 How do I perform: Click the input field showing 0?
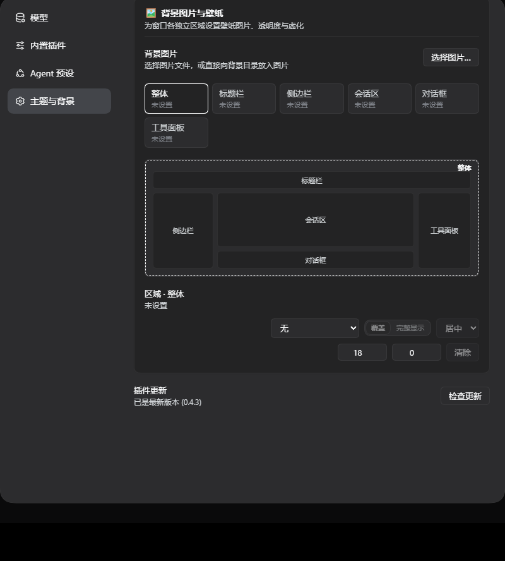pos(417,353)
